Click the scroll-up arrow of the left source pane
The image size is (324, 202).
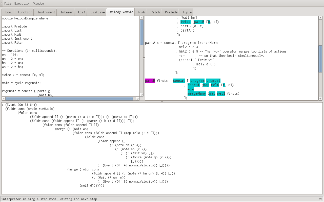pyautogui.click(x=141, y=18)
